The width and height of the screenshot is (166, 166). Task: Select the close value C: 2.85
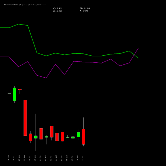pyautogui.click(x=57, y=9)
